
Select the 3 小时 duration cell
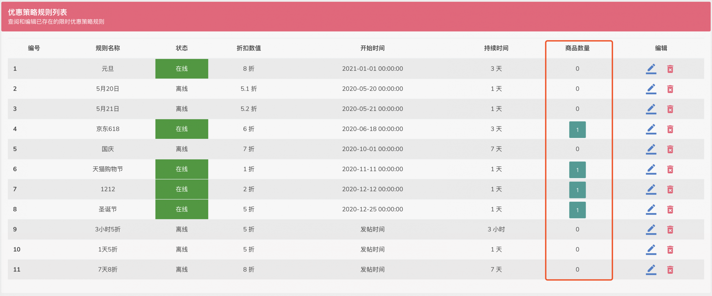pos(496,229)
